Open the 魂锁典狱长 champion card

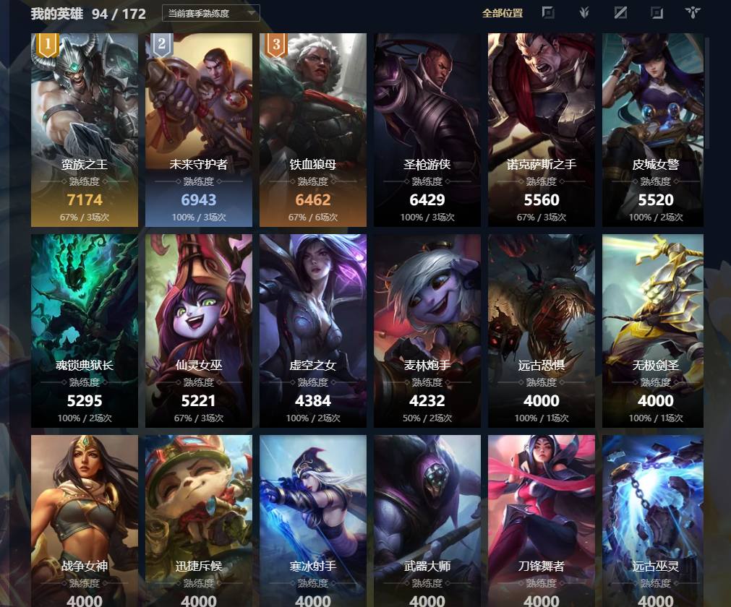coord(85,331)
